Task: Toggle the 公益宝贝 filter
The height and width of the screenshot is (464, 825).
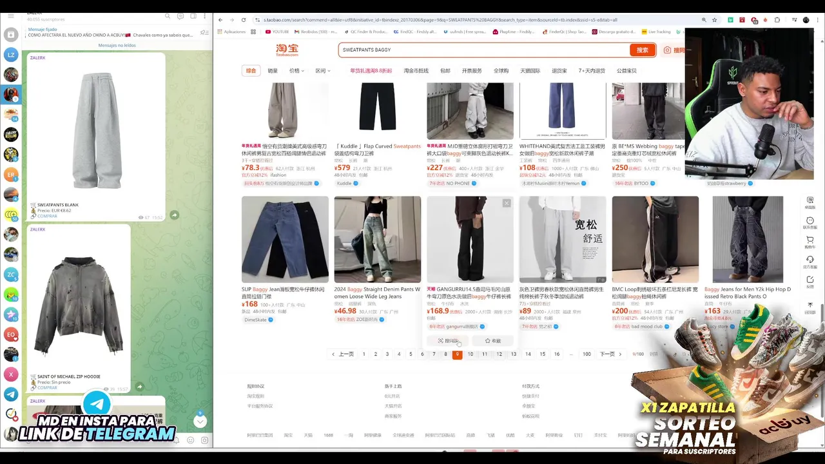Action: (626, 71)
